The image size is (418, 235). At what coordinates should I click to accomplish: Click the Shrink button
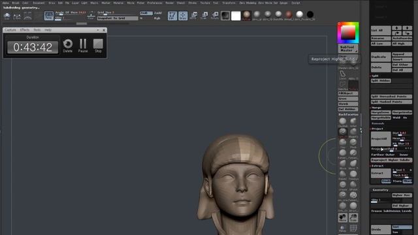pyautogui.click(x=348, y=104)
